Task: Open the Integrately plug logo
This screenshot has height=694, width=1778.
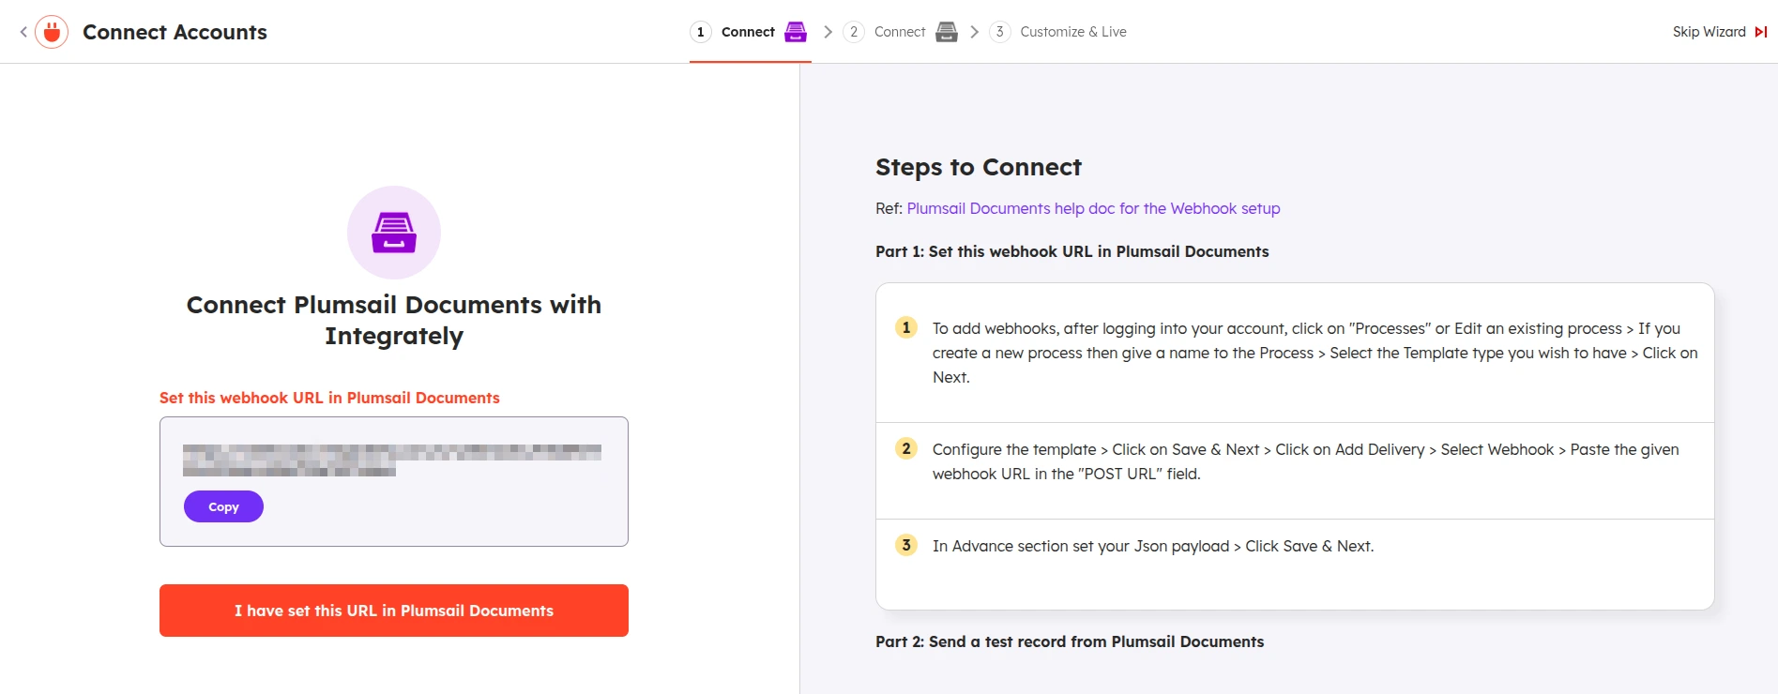Action: pyautogui.click(x=52, y=32)
